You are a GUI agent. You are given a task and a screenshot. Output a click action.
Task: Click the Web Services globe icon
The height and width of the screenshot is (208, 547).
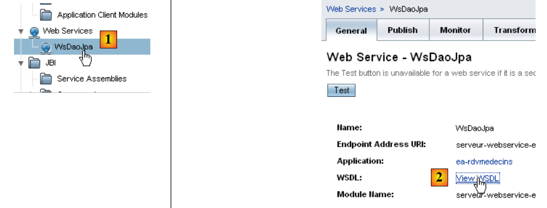pyautogui.click(x=34, y=31)
